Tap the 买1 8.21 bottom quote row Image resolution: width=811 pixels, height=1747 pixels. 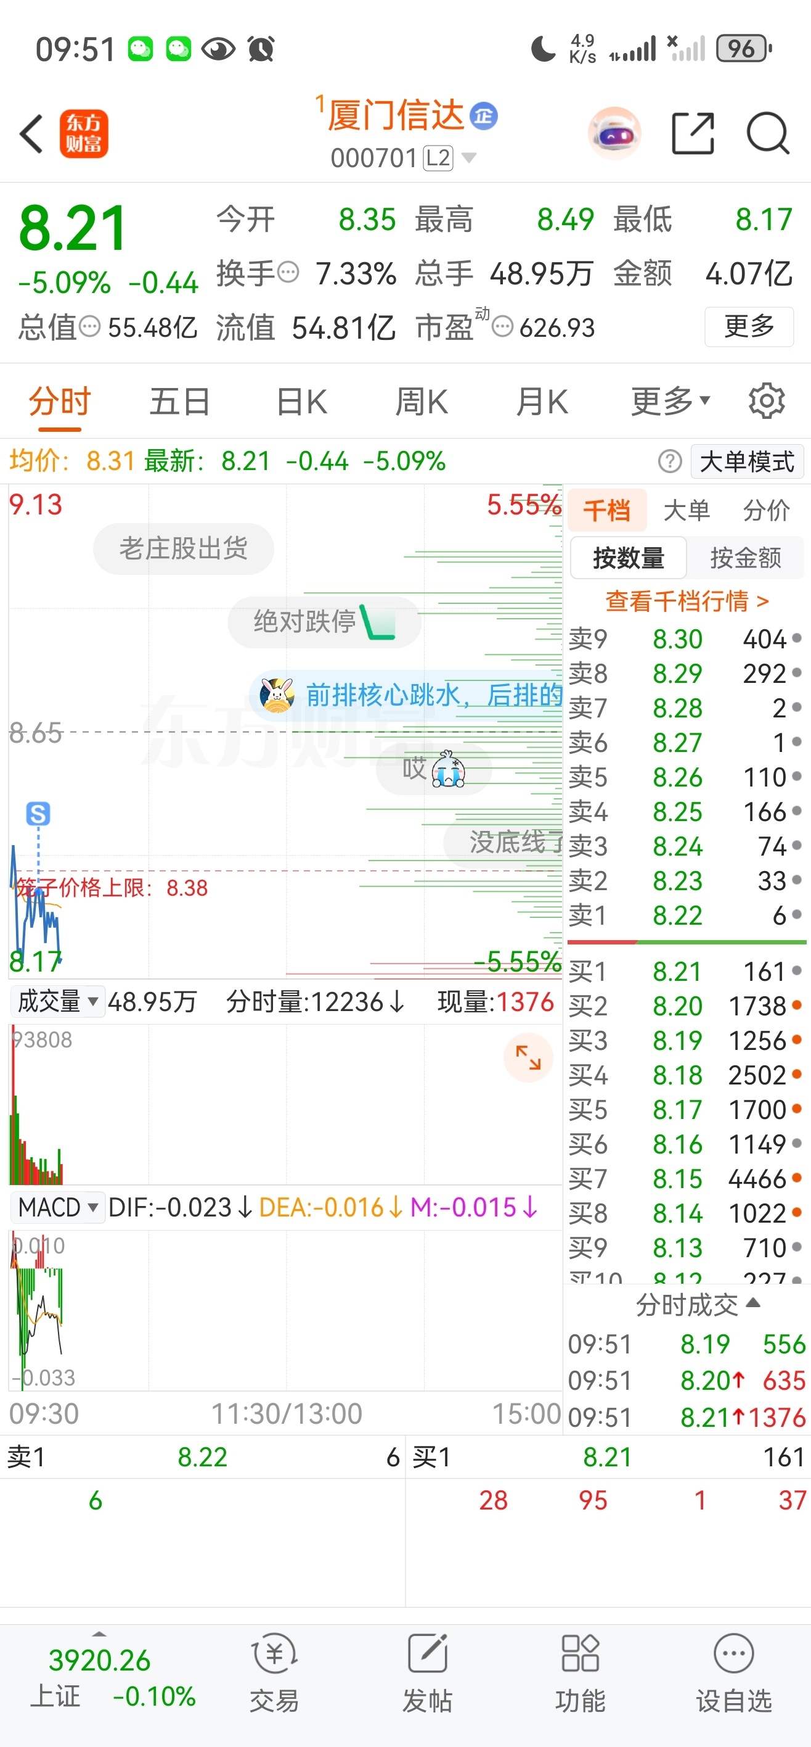608,1456
